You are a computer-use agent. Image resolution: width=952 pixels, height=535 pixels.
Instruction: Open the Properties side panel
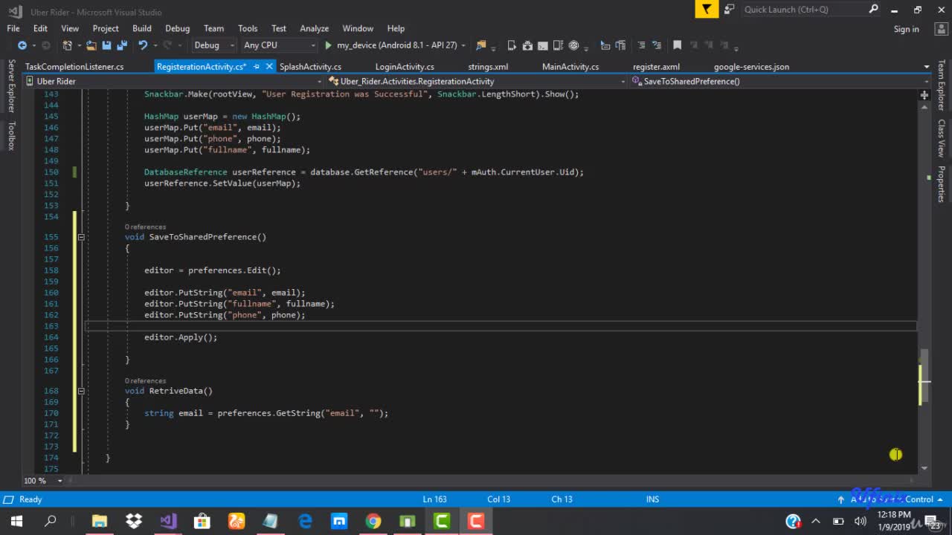941,184
